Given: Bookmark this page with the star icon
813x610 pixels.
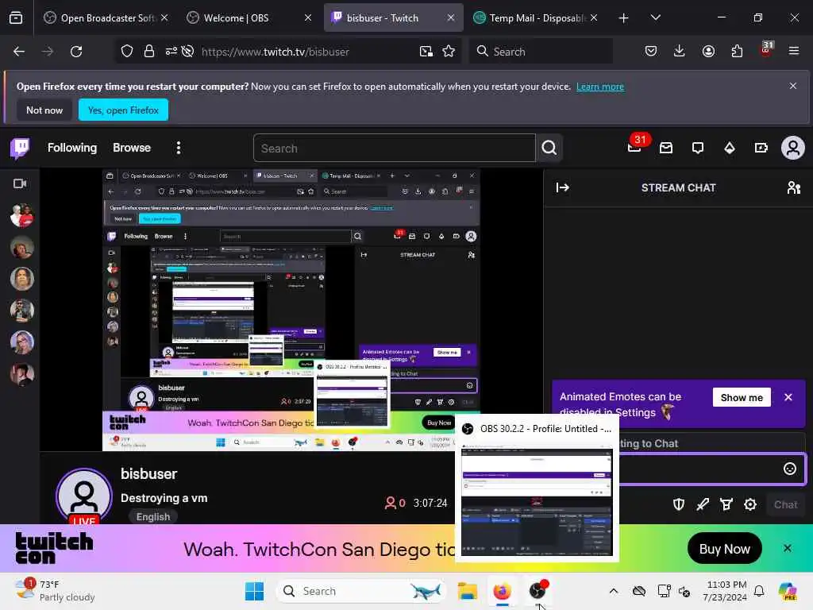Looking at the screenshot, I should [x=449, y=52].
